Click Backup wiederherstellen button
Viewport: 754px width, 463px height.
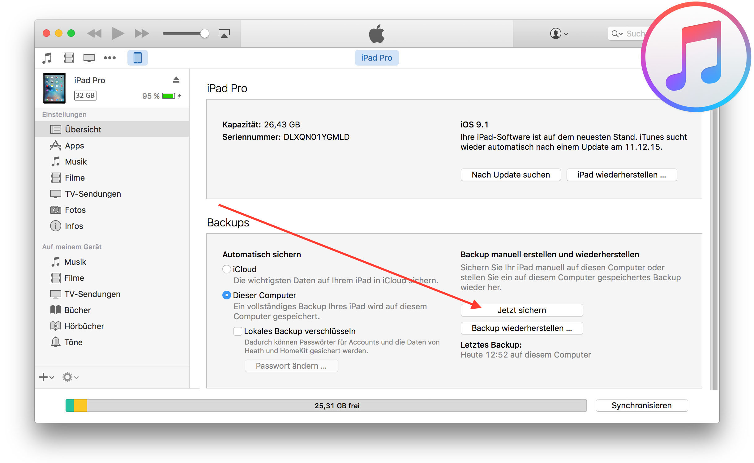[x=522, y=328]
